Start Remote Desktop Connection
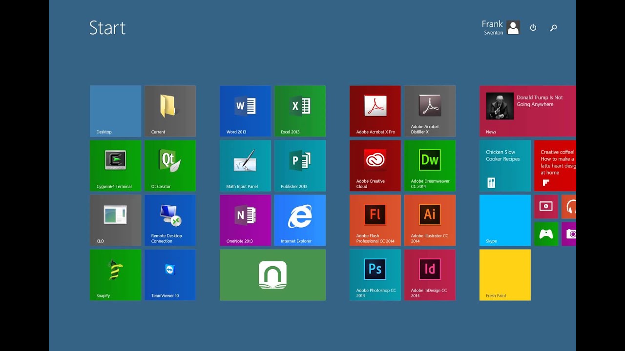This screenshot has width=625, height=351. (170, 220)
